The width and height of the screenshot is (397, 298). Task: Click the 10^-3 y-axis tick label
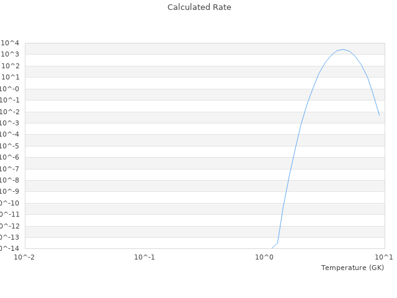11,123
